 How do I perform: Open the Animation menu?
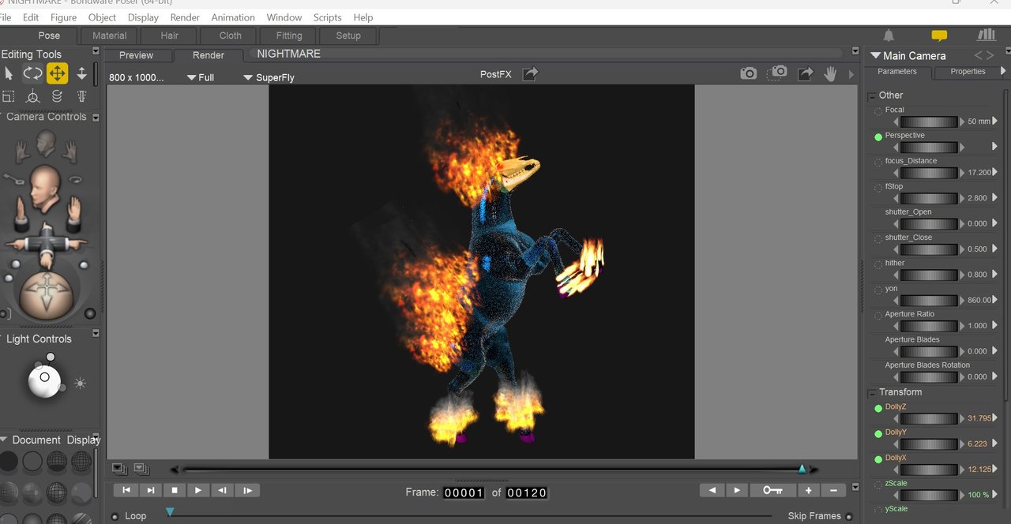pyautogui.click(x=233, y=17)
